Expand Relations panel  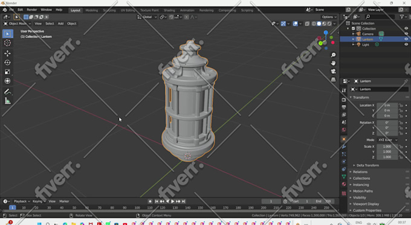360,172
